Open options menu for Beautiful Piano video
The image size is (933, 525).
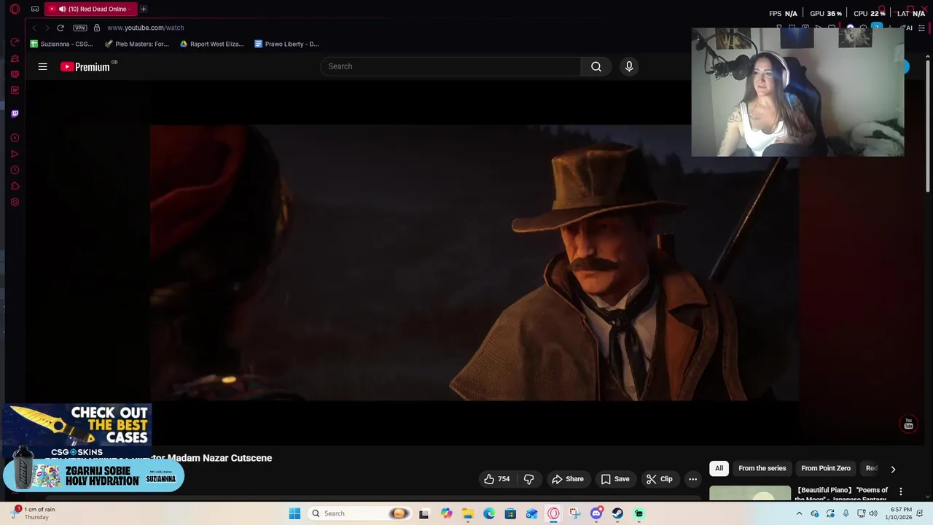901,491
